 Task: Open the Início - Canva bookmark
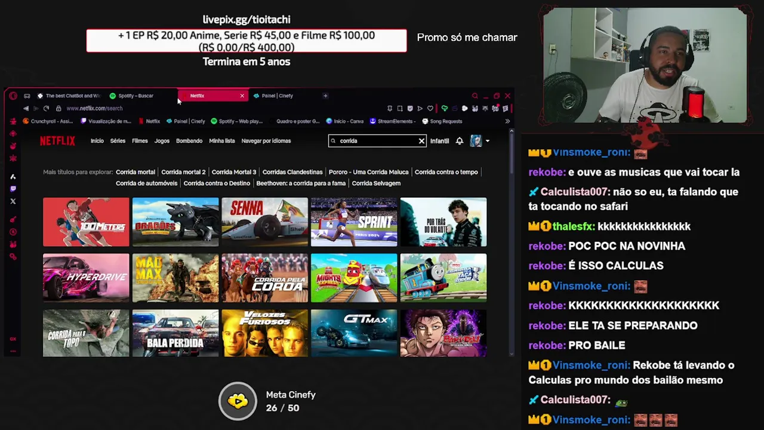pos(345,121)
